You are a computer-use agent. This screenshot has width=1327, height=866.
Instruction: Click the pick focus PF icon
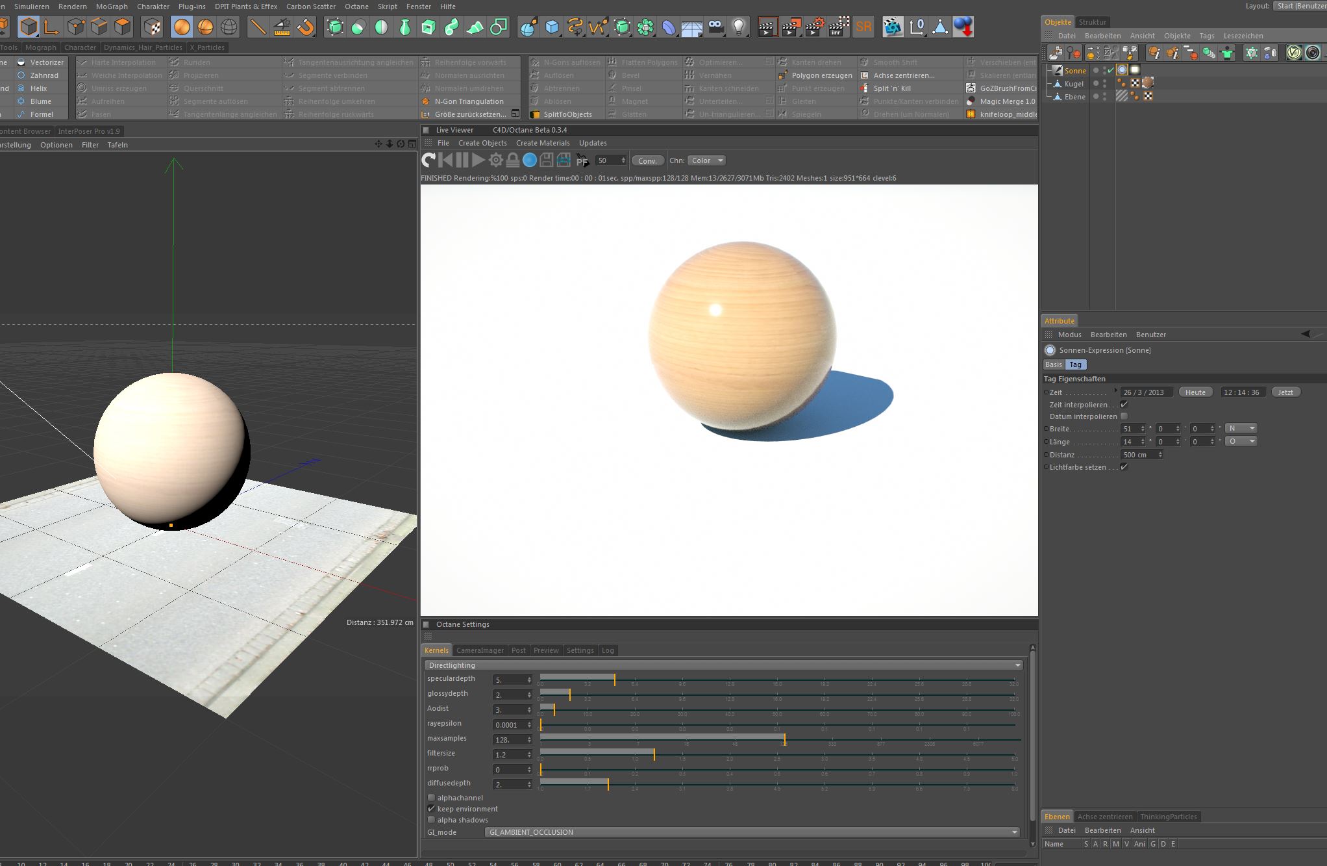tap(582, 160)
